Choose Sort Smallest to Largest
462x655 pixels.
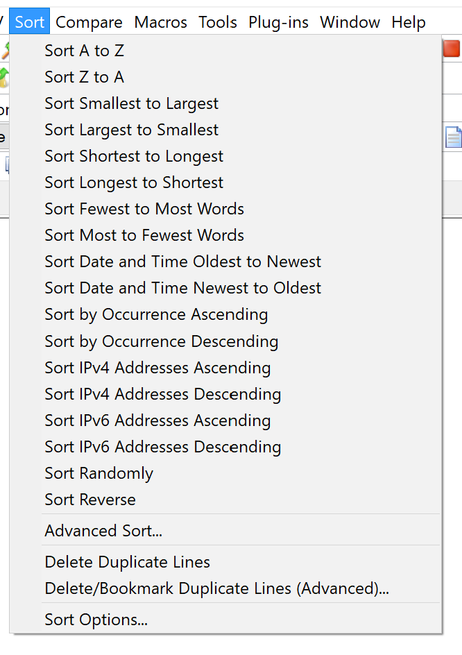tap(225, 103)
